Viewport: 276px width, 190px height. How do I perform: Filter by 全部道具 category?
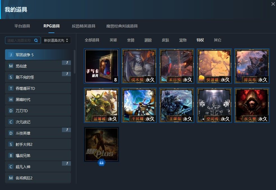tap(92, 40)
